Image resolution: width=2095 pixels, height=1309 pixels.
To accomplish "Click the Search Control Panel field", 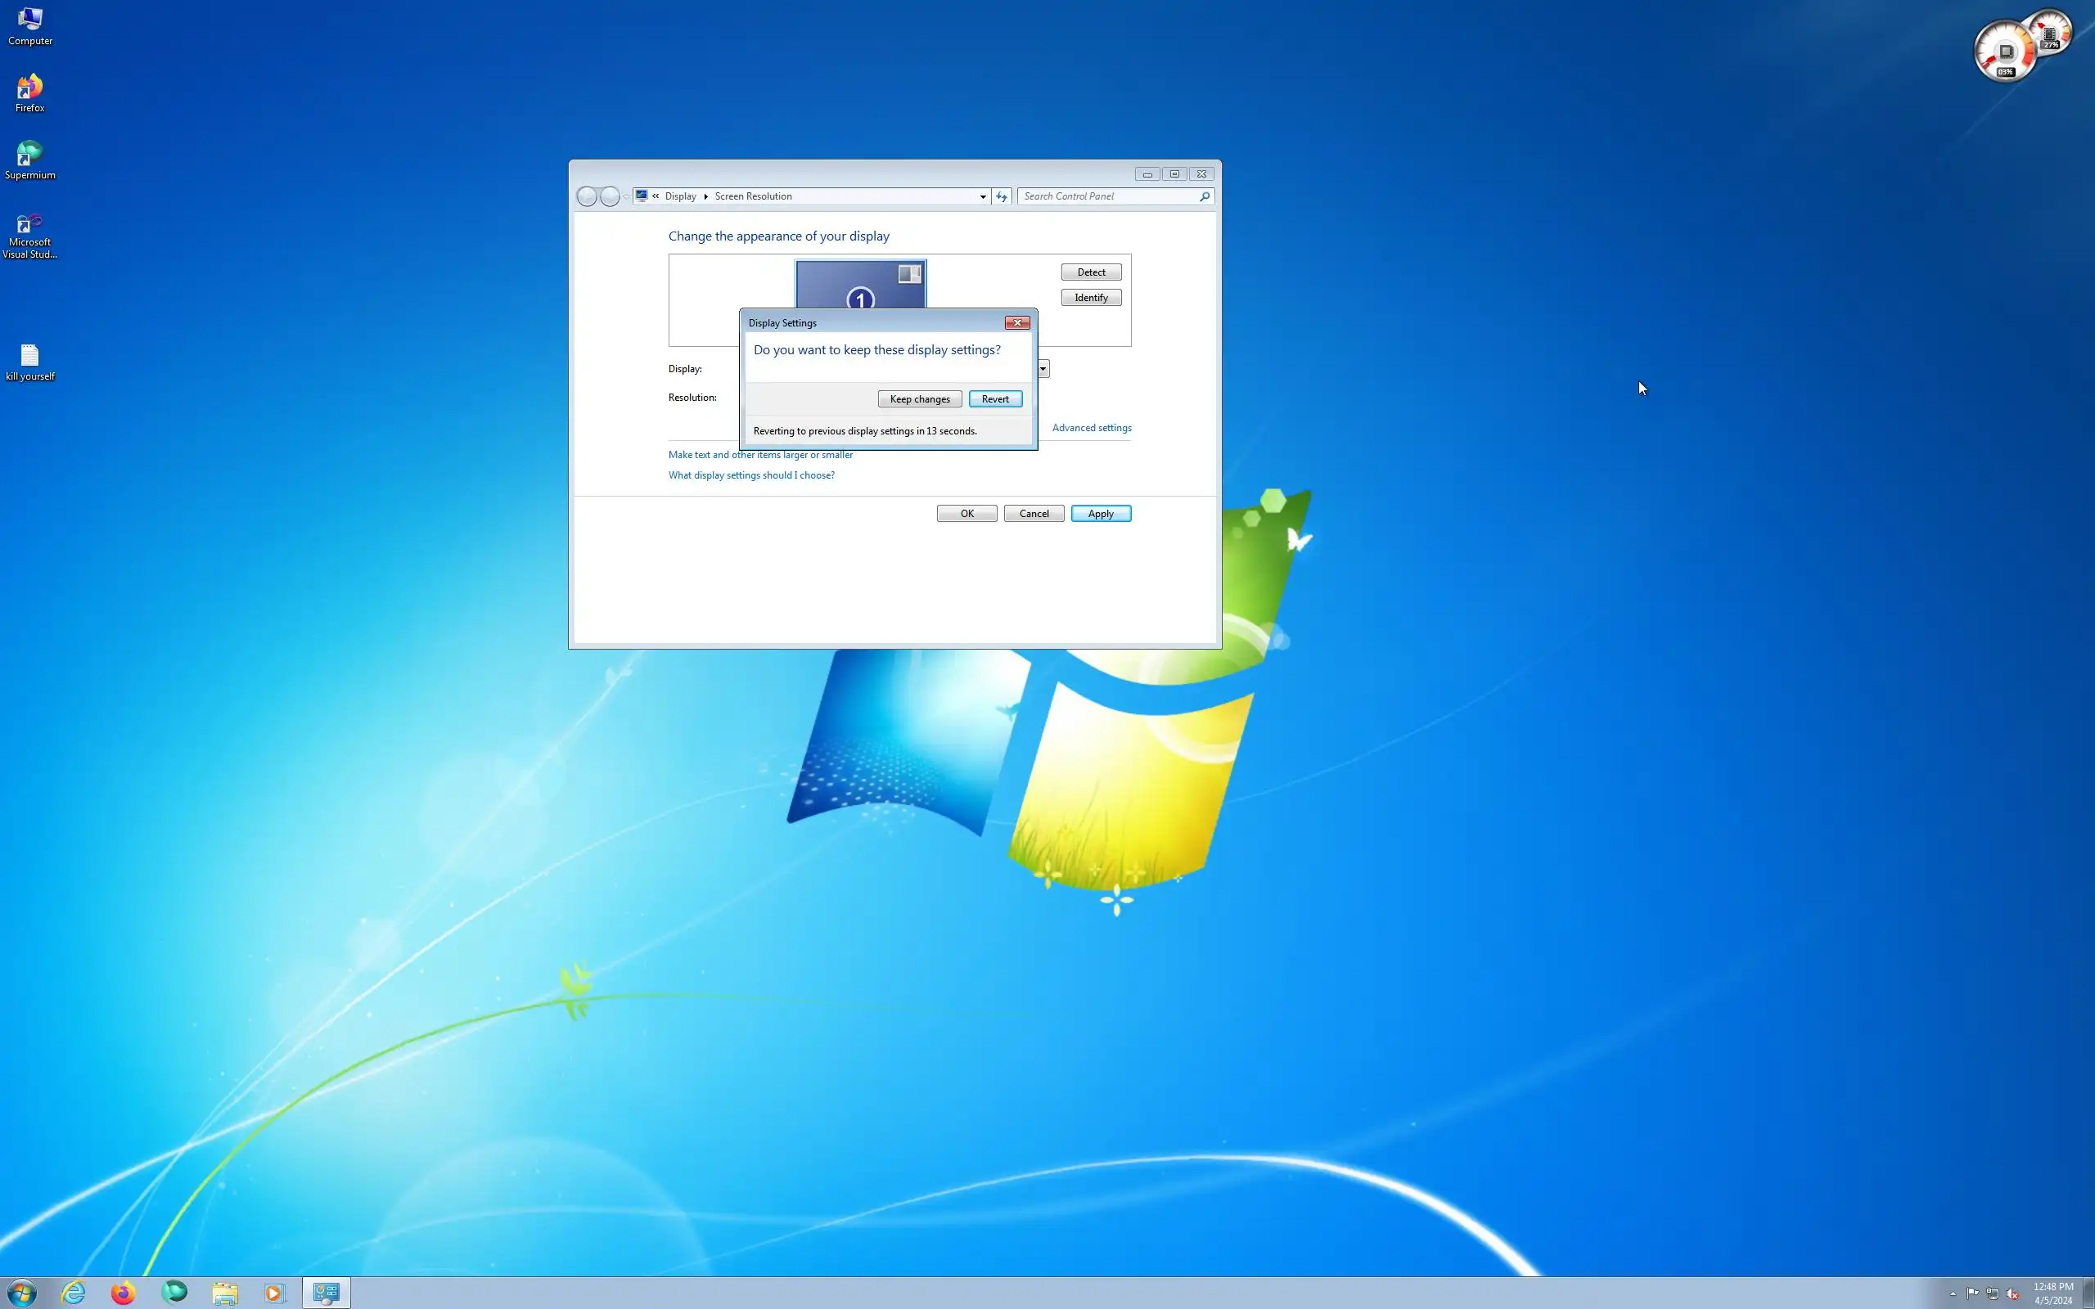I will point(1108,196).
